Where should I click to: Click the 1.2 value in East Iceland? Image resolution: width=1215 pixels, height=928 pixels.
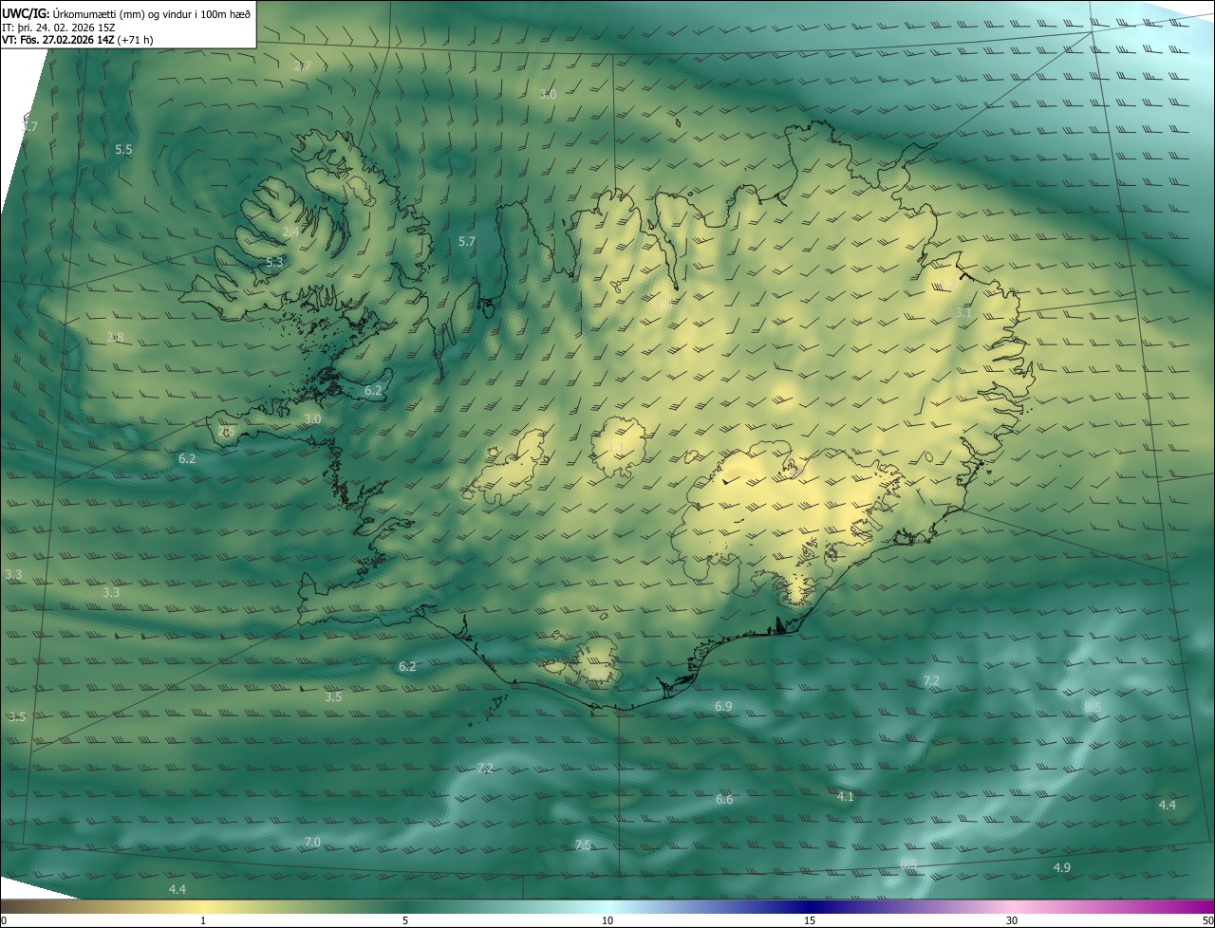coord(947,286)
